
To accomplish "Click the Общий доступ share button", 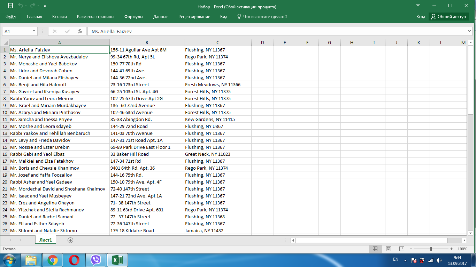I will pos(448,17).
